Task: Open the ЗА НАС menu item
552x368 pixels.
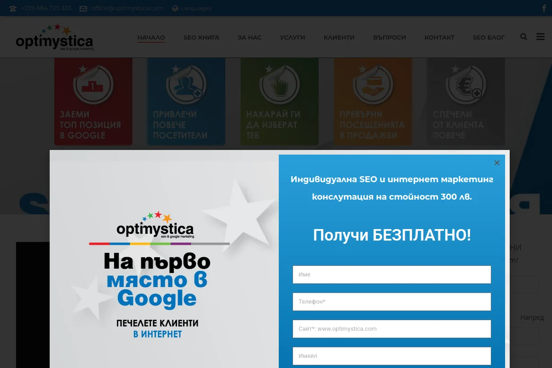Action: tap(250, 38)
